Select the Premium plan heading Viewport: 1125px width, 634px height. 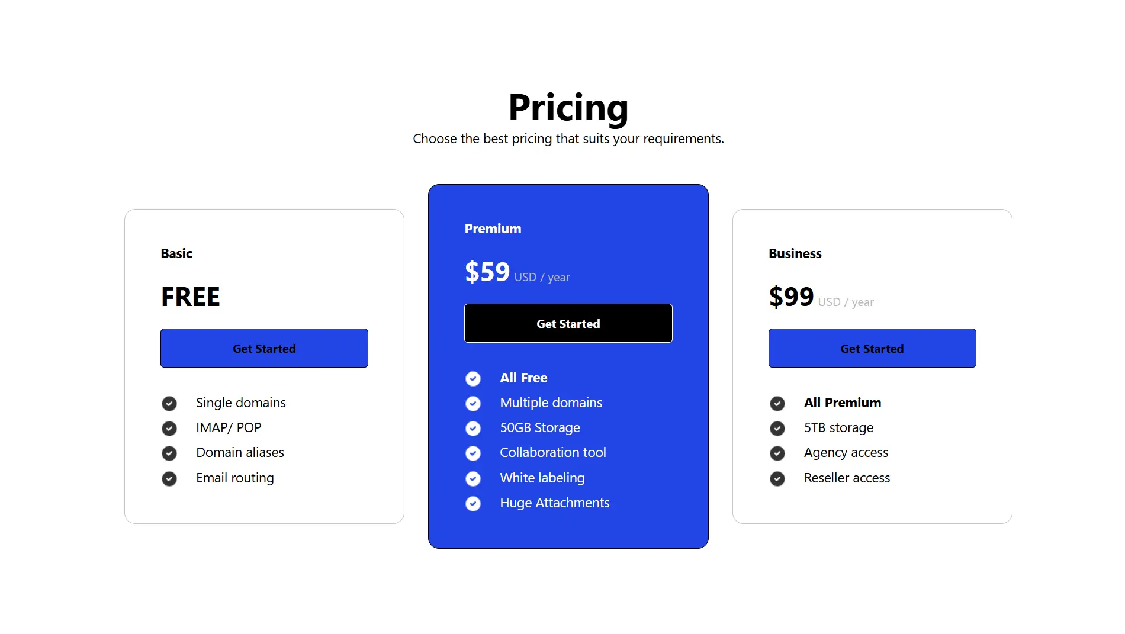click(493, 229)
